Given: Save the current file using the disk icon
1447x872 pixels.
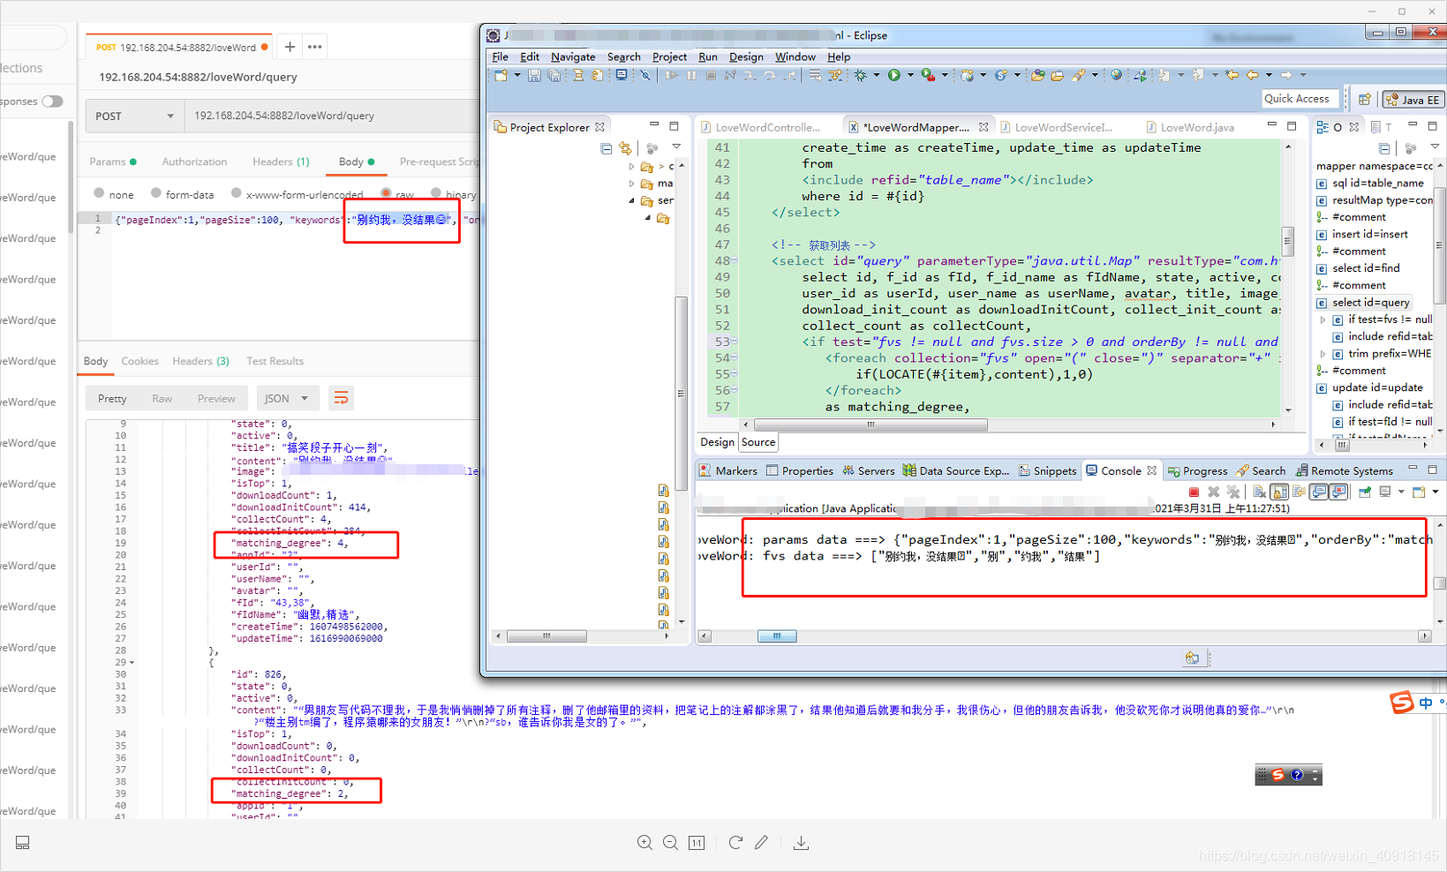Looking at the screenshot, I should [533, 75].
